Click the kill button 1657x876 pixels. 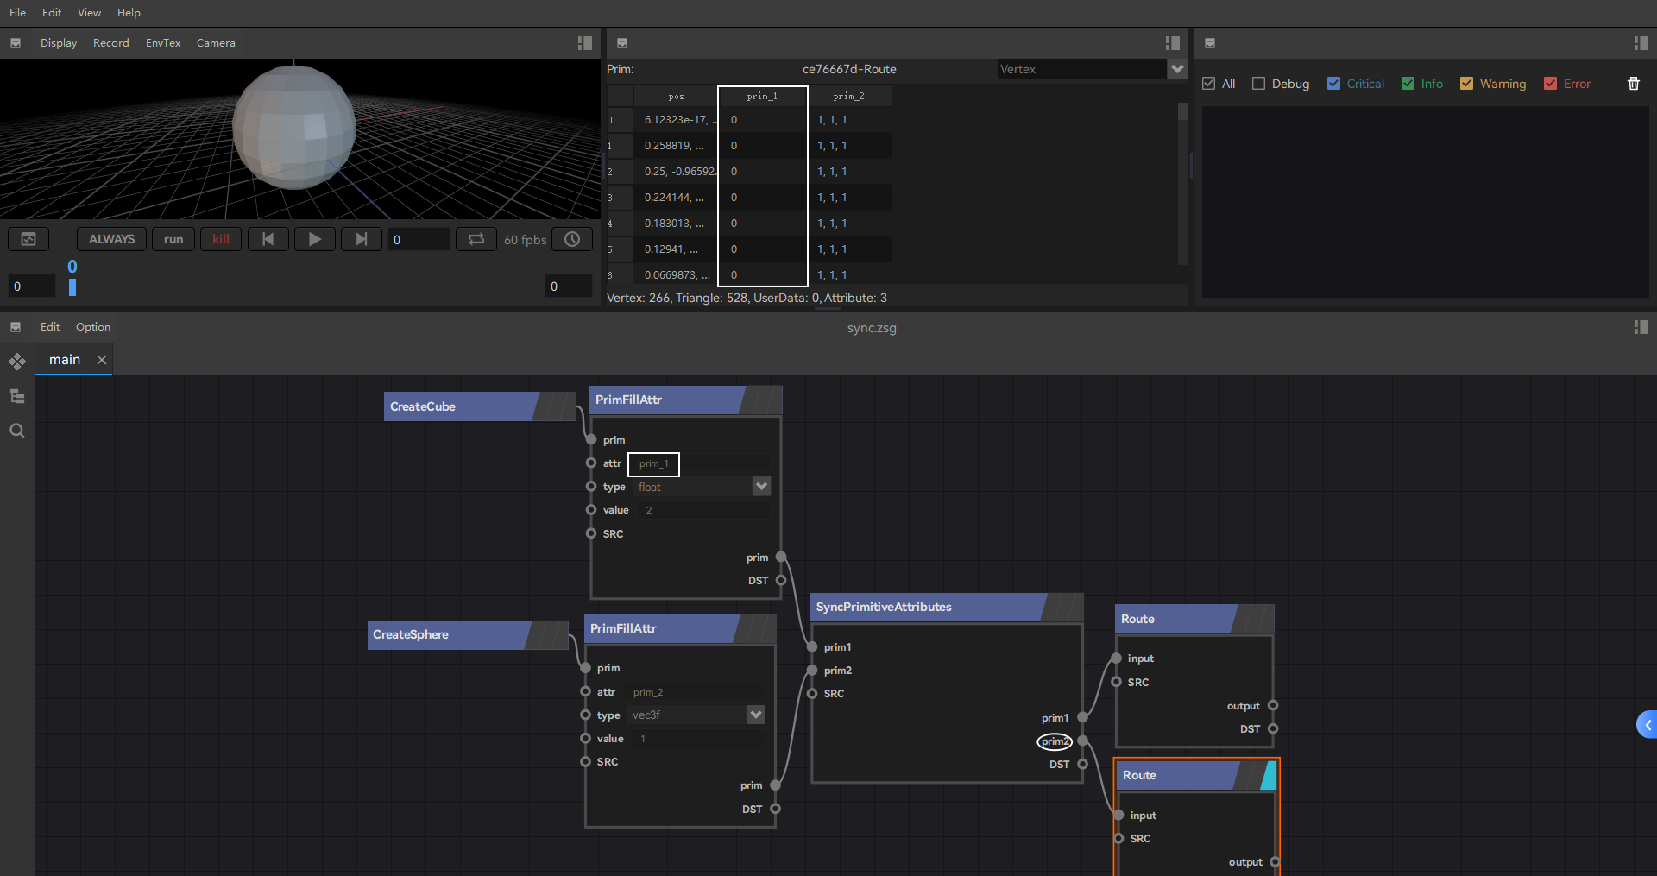[221, 239]
